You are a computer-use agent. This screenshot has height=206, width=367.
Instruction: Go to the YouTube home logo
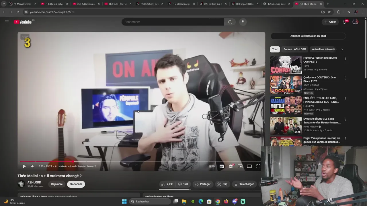coord(23,22)
